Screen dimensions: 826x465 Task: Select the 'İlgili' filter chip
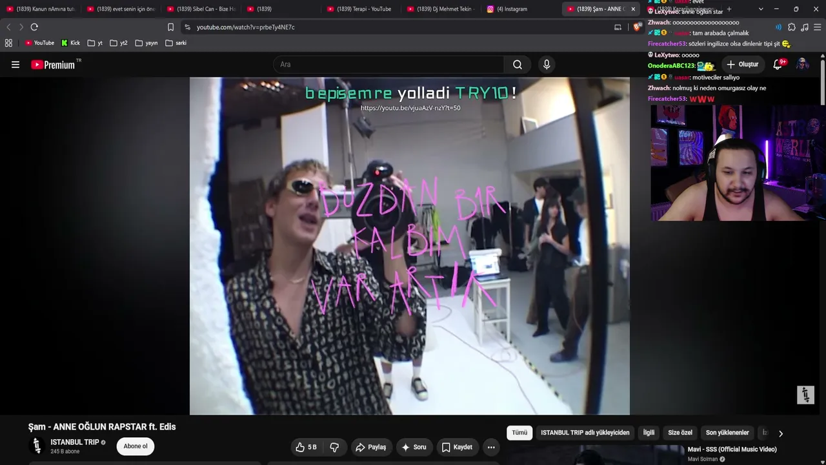tap(649, 433)
